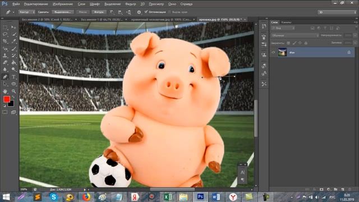Image resolution: width=359 pixels, height=202 pixels.
Task: Open the Изображение menu
Action: coord(62,4)
